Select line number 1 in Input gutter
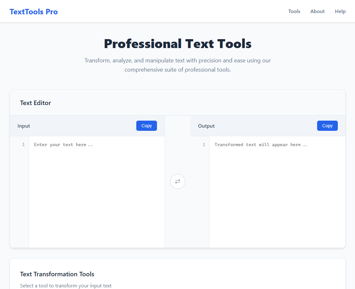This screenshot has width=355, height=289. (23, 144)
